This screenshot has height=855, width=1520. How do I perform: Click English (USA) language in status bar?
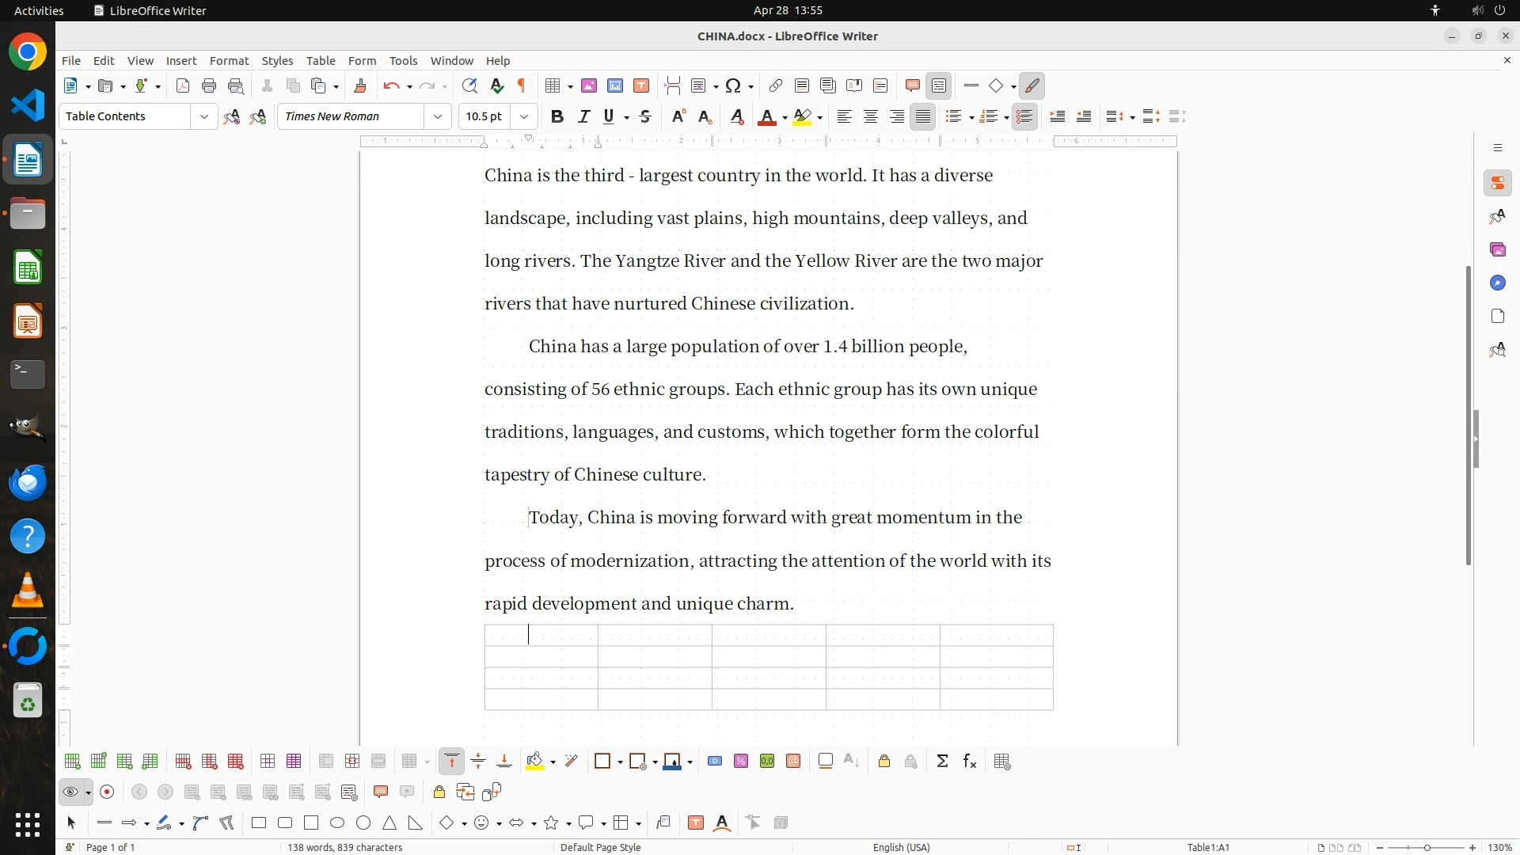pos(901,847)
